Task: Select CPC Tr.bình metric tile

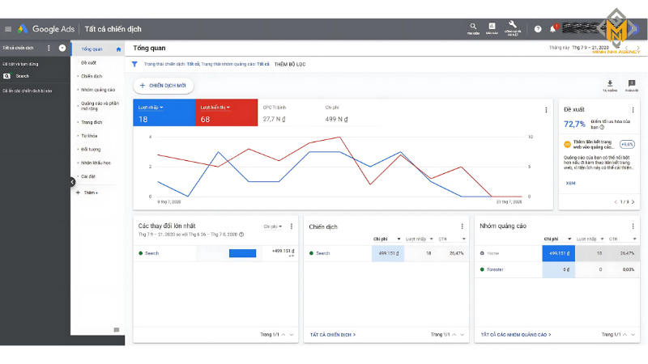Action: (288, 112)
